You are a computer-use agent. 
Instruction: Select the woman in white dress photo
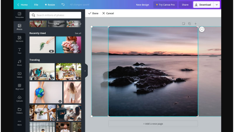72,92
